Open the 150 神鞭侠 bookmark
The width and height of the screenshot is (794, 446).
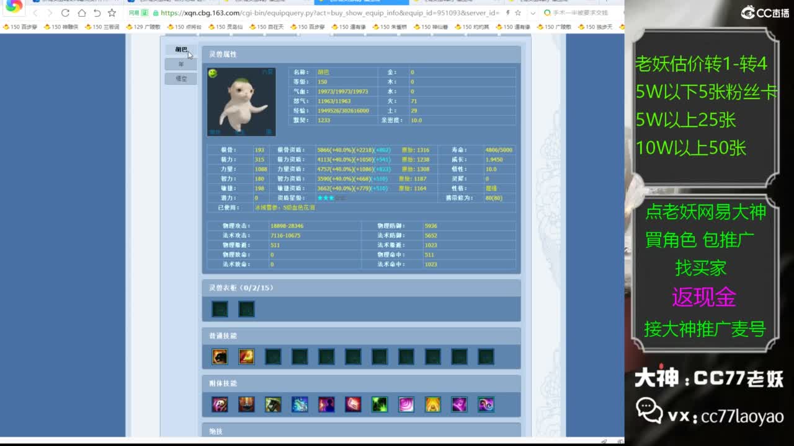tap(60, 27)
